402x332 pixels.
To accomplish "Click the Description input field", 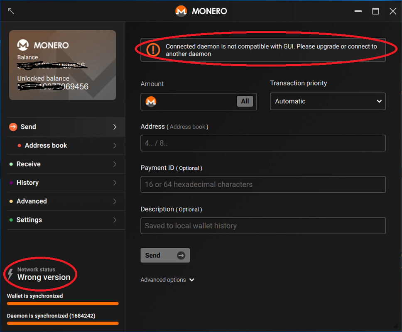I will [x=263, y=226].
